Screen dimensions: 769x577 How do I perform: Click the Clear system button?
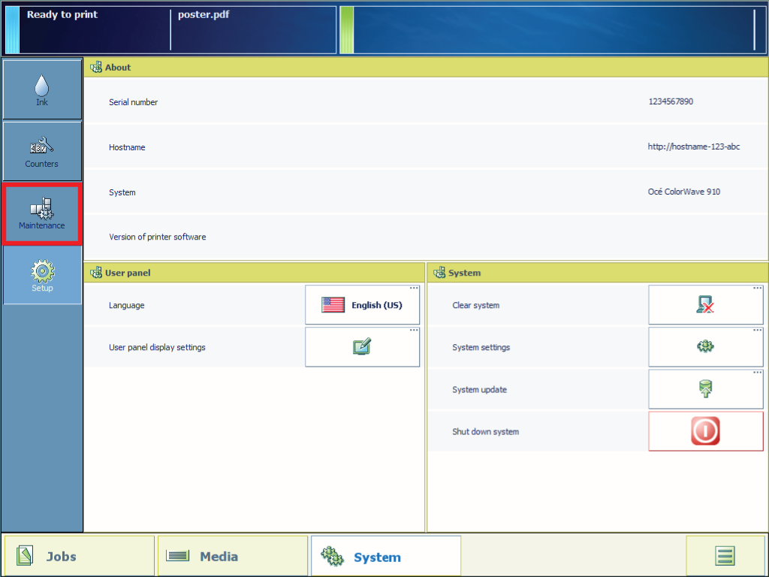pyautogui.click(x=706, y=305)
